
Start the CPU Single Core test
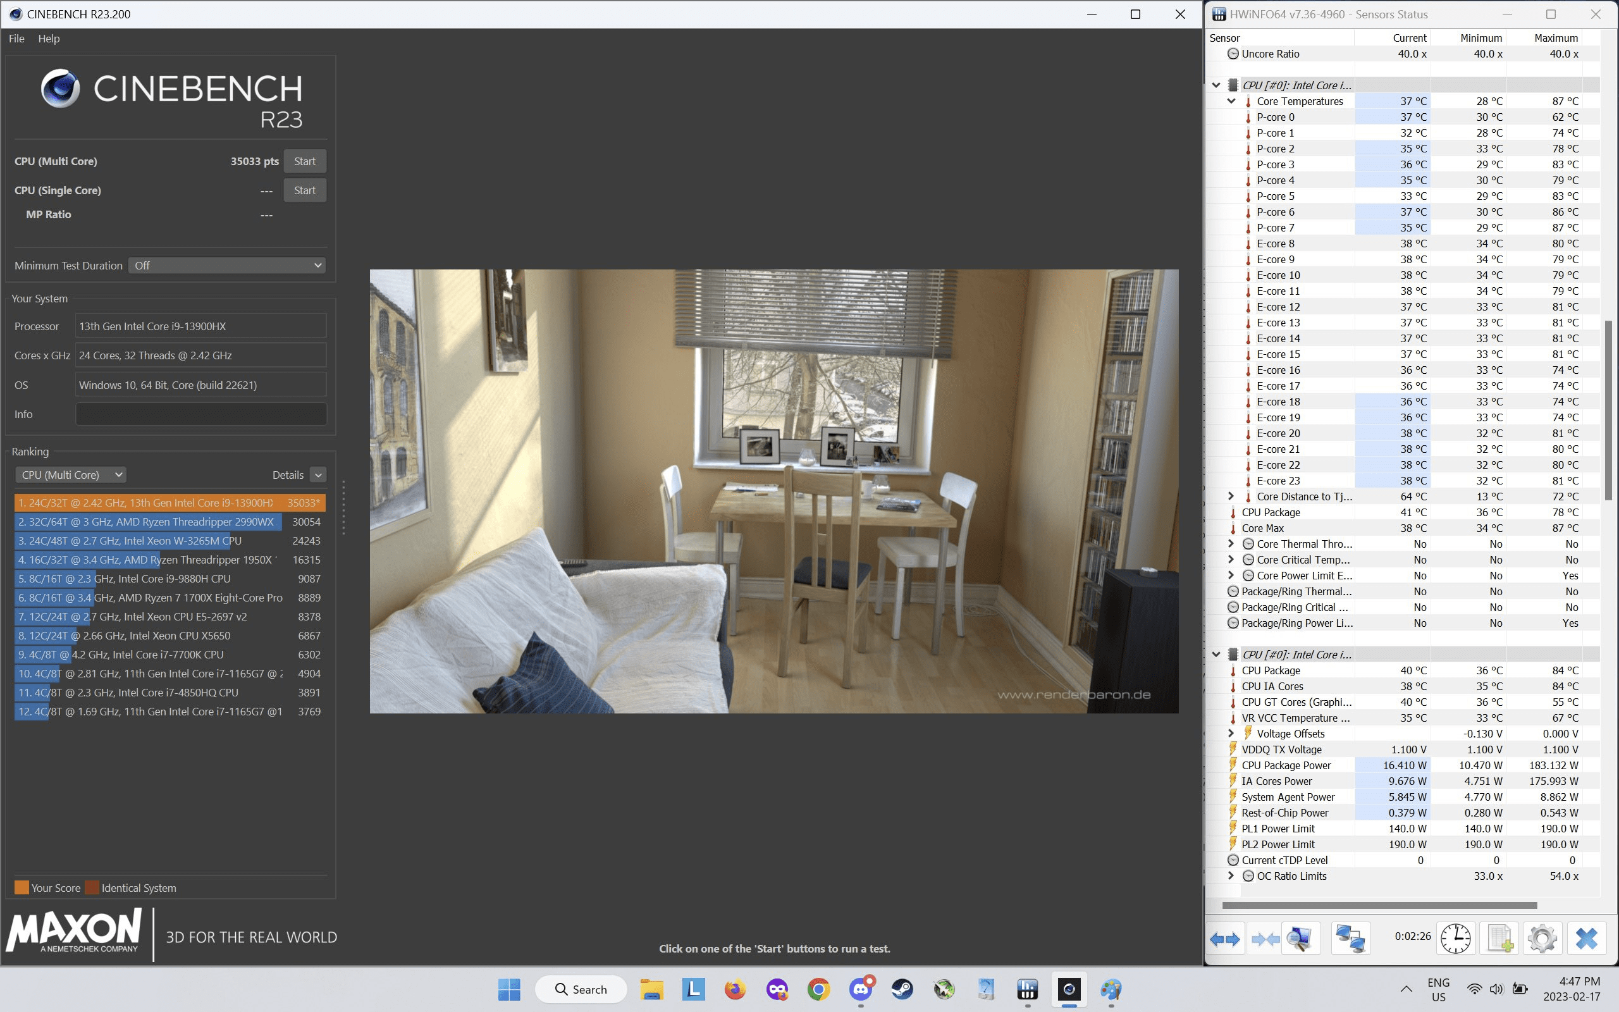[304, 190]
